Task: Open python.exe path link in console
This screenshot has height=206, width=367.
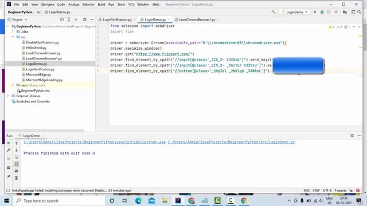Action: tap(95, 142)
